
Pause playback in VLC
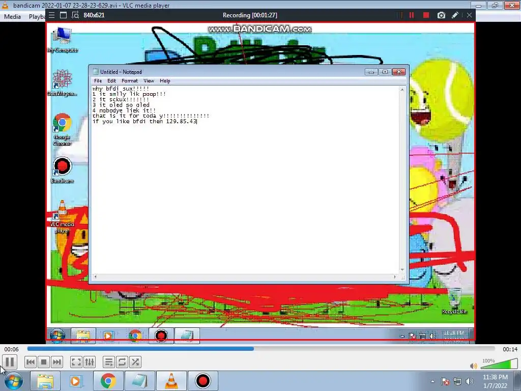click(x=10, y=362)
